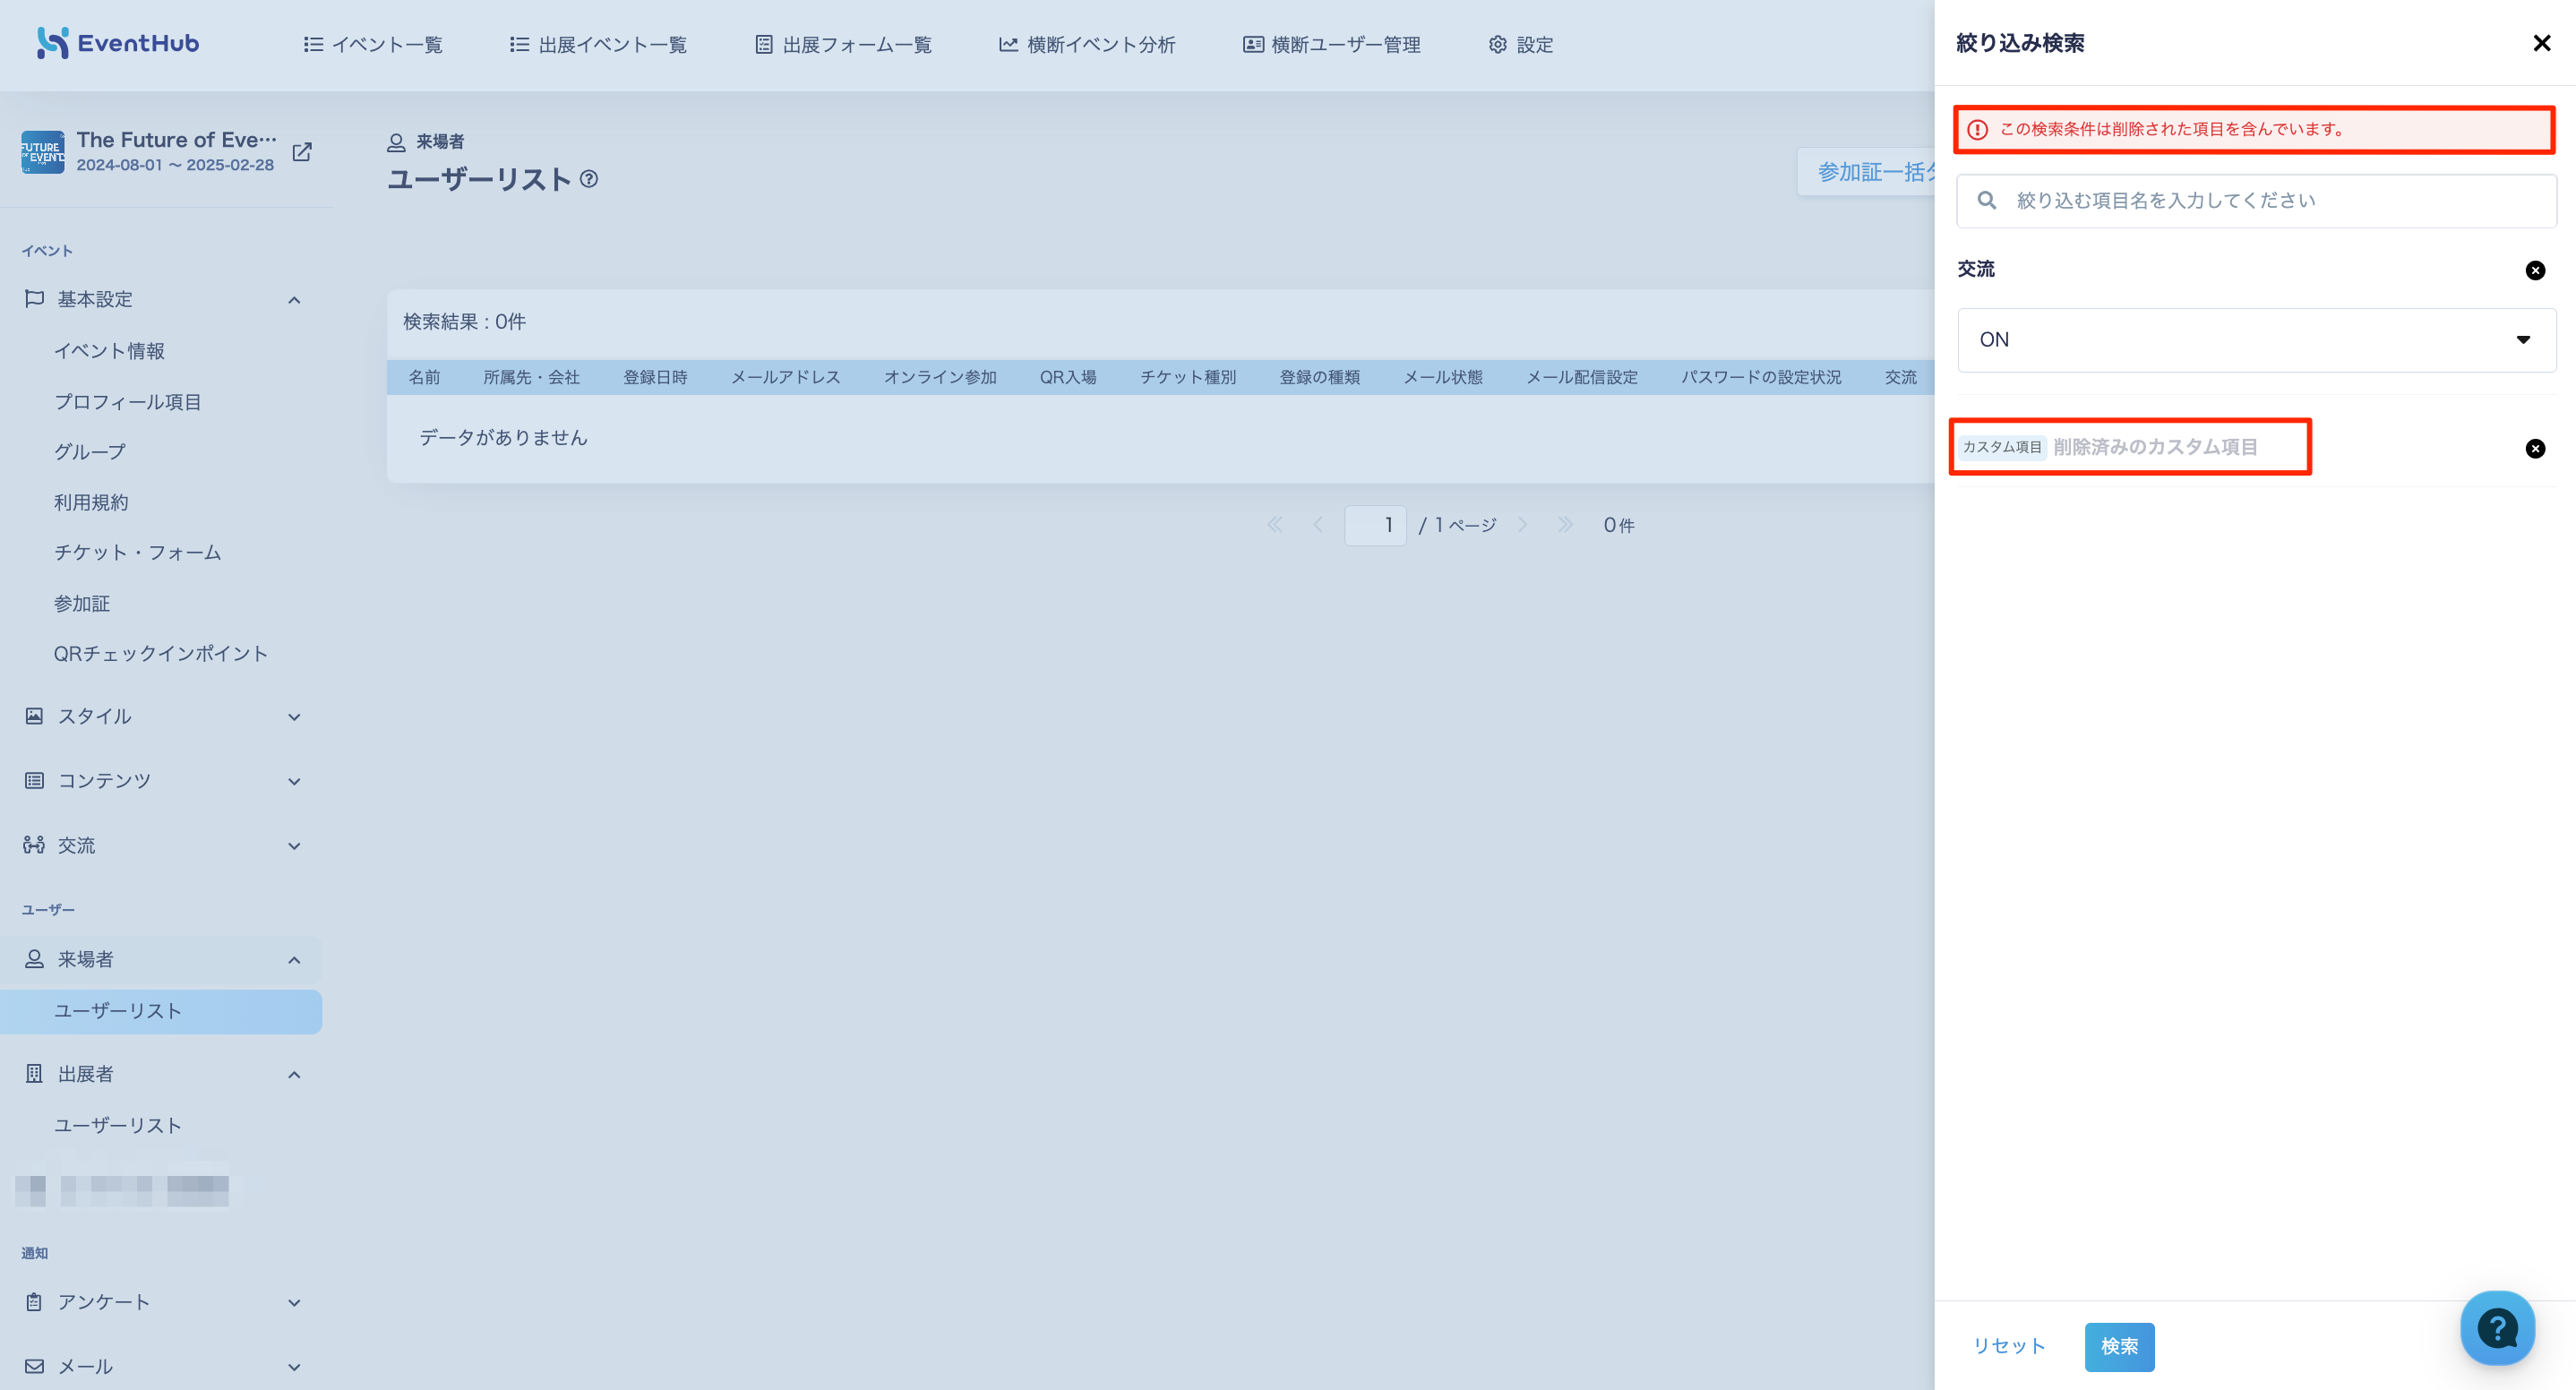This screenshot has height=1390, width=2576.
Task: Open 横断ユーザー管理 in top navigation
Action: pos(1331,45)
